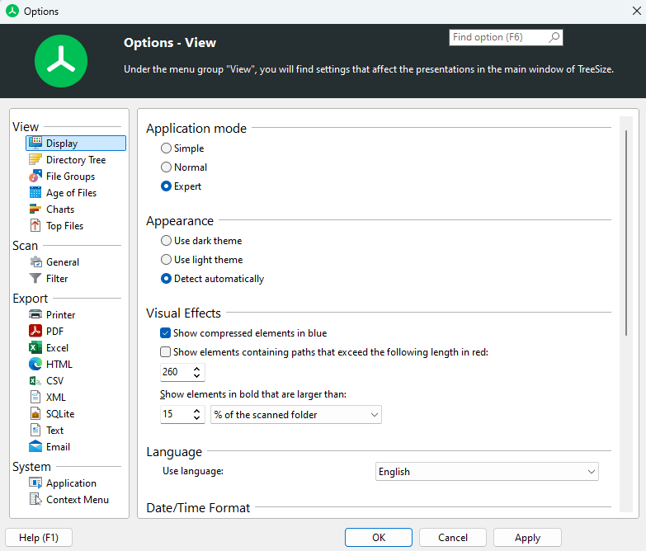
Task: Select the Normal application mode
Action: (x=166, y=167)
